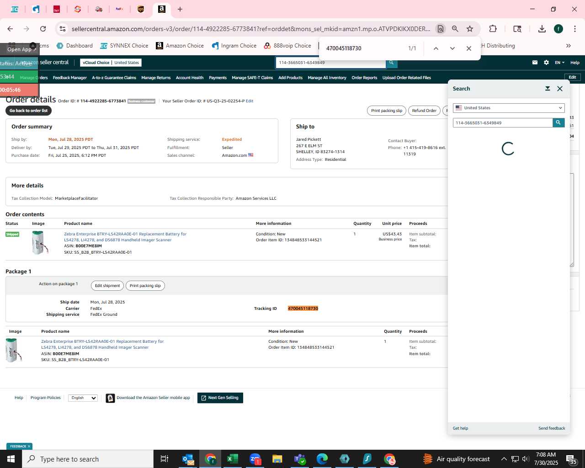
Task: Go back to previous page
Action: pyautogui.click(x=10, y=29)
